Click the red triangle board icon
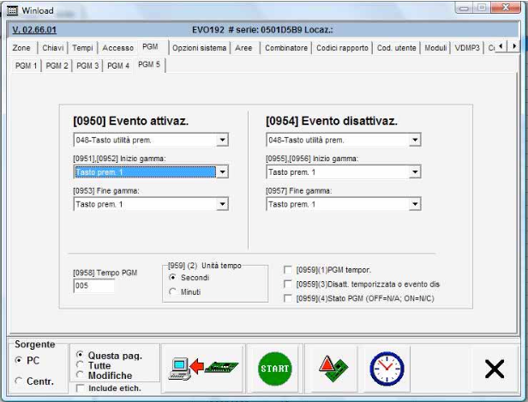528x402 pixels. (x=333, y=369)
